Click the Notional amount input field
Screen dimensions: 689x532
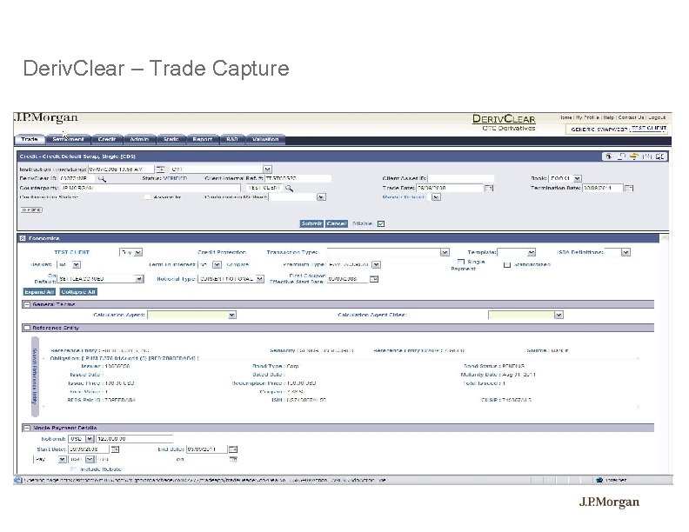(135, 439)
